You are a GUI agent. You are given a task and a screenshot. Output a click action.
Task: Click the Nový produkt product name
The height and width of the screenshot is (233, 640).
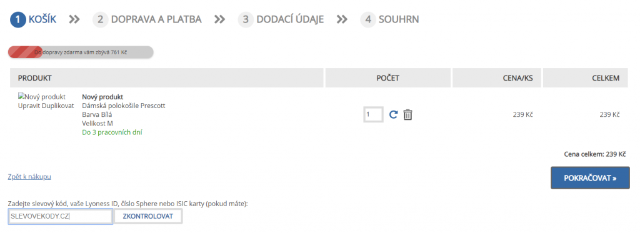pyautogui.click(x=103, y=97)
